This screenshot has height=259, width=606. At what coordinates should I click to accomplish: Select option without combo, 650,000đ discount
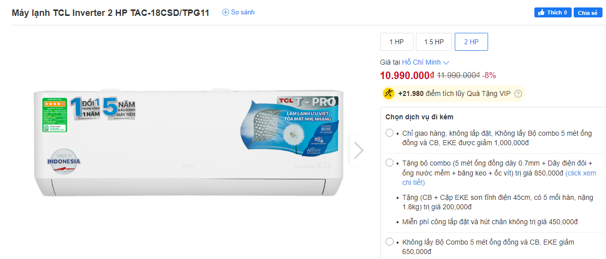(390, 242)
